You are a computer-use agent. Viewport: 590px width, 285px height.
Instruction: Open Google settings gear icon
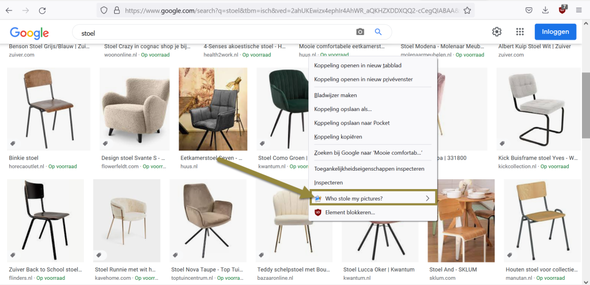[497, 32]
